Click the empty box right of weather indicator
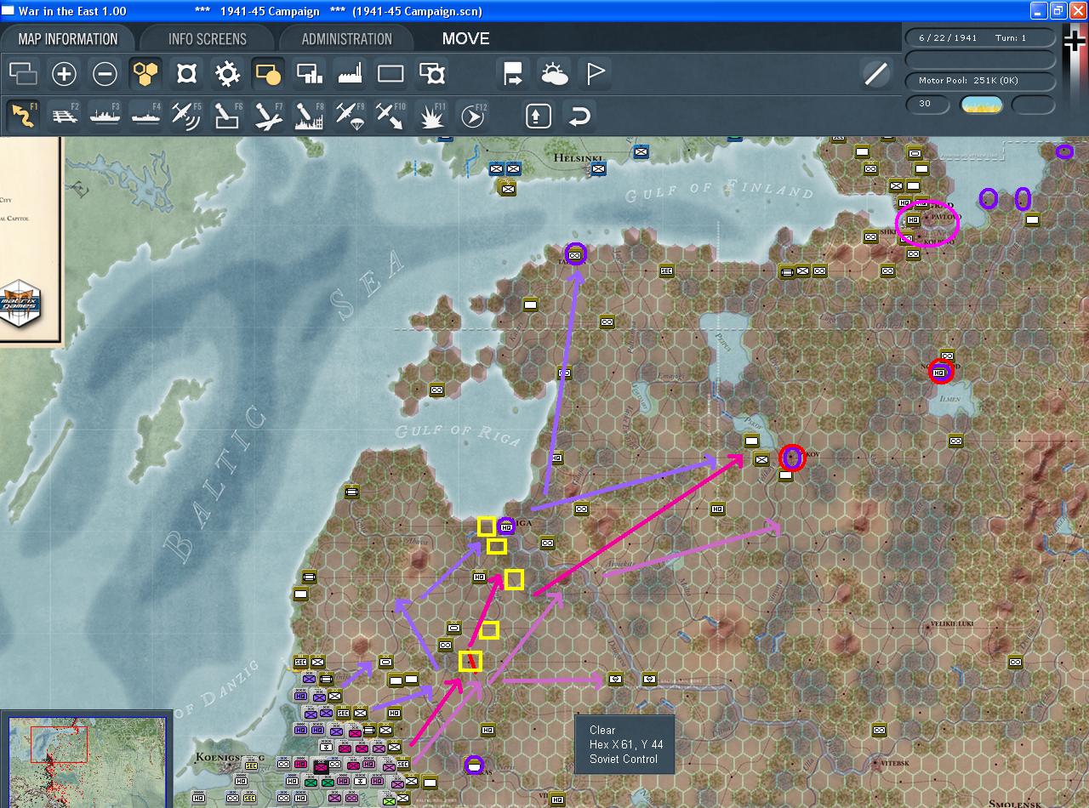 [x=1033, y=104]
